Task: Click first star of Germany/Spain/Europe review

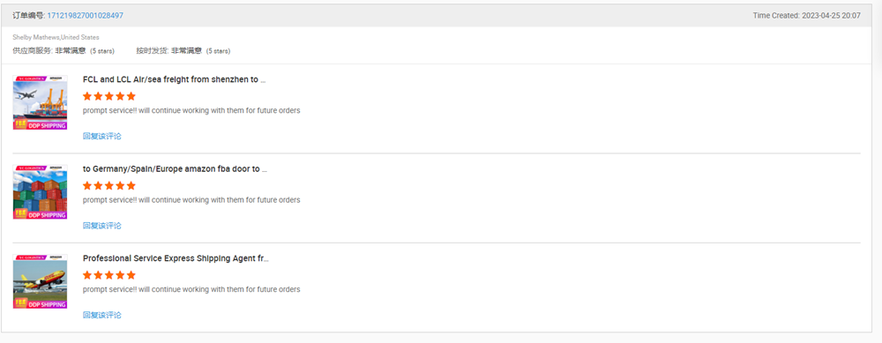Action: click(x=87, y=185)
